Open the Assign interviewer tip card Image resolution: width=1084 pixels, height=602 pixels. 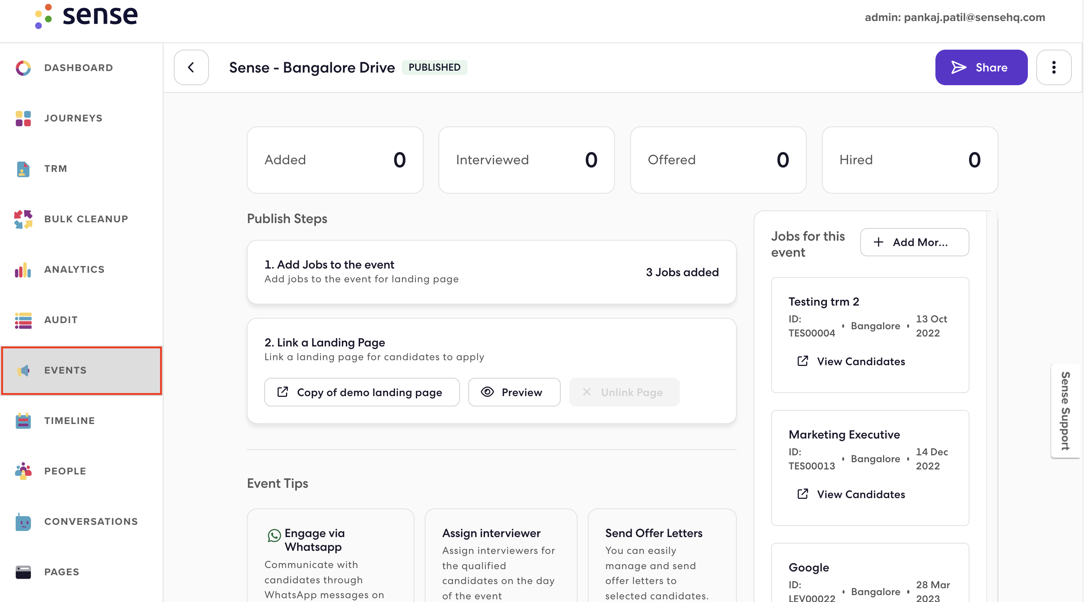coord(501,555)
